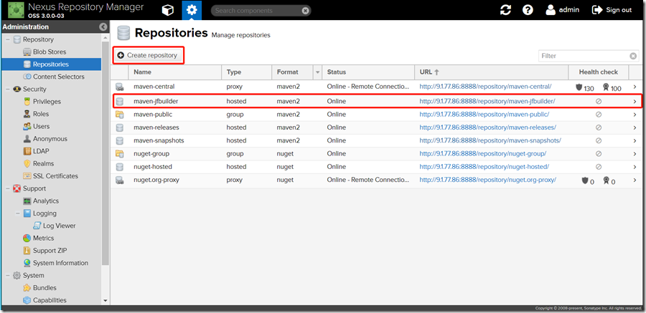Click the nuget.org-proxy health shield icon
The image size is (646, 313).
tap(584, 180)
